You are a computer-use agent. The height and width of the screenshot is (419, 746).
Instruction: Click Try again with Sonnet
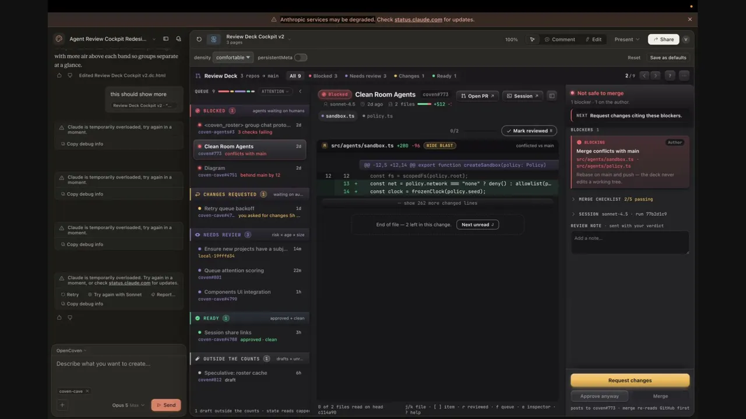pyautogui.click(x=114, y=294)
